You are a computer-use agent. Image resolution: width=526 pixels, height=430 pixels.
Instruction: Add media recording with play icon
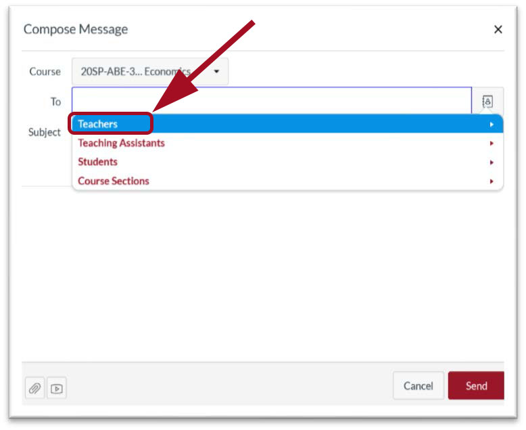(57, 388)
